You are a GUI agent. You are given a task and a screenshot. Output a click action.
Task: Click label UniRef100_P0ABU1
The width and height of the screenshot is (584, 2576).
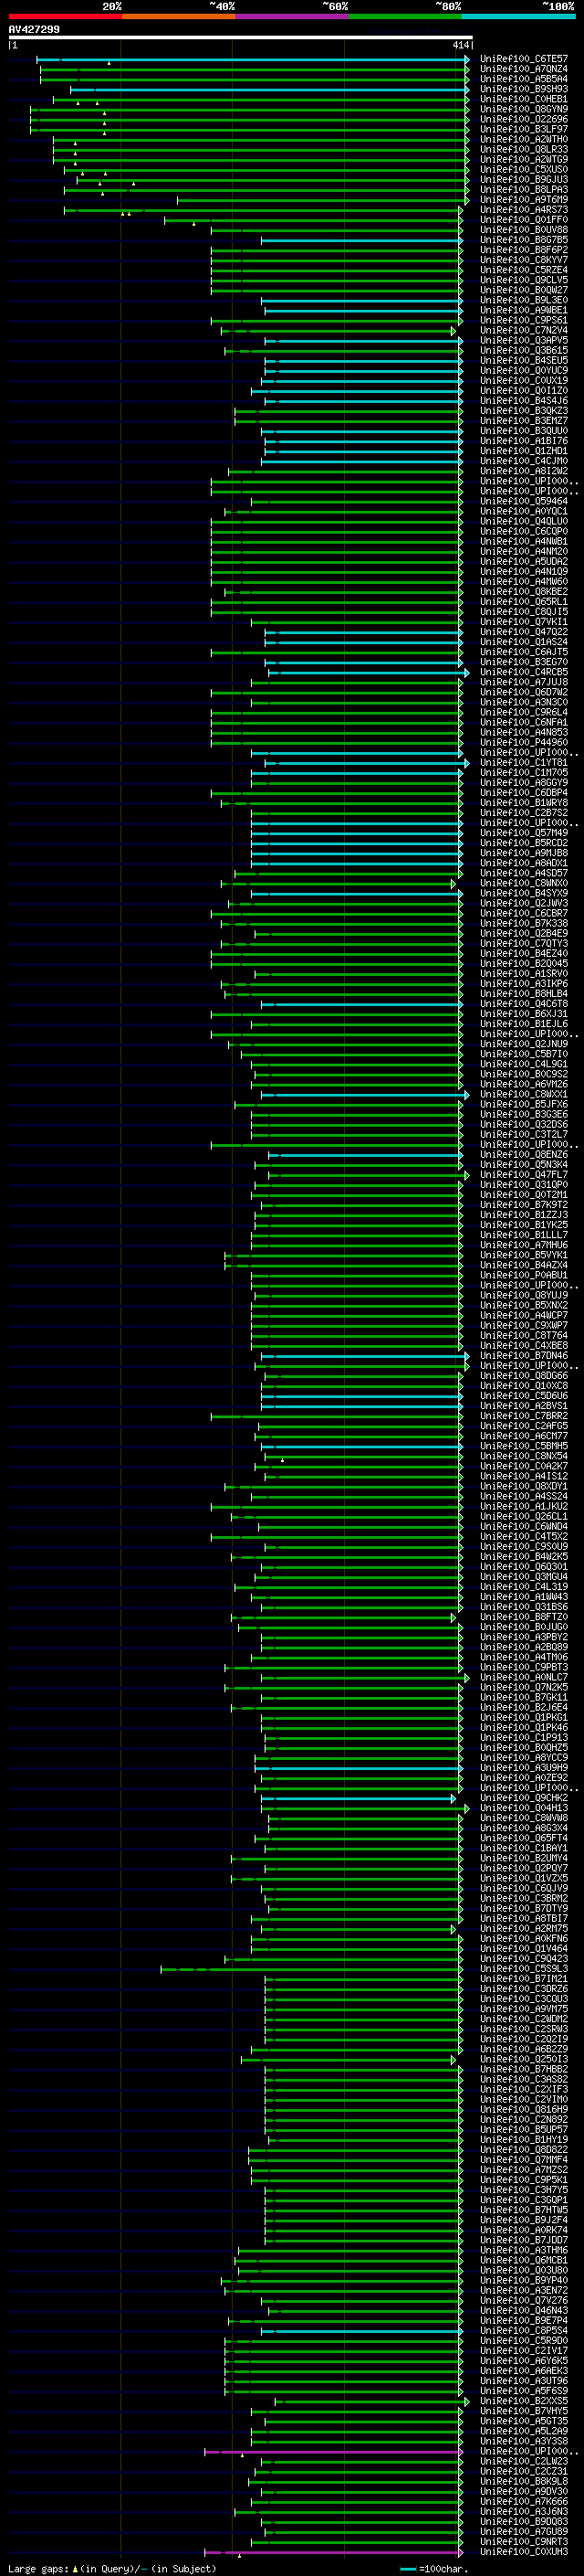pos(523,1275)
